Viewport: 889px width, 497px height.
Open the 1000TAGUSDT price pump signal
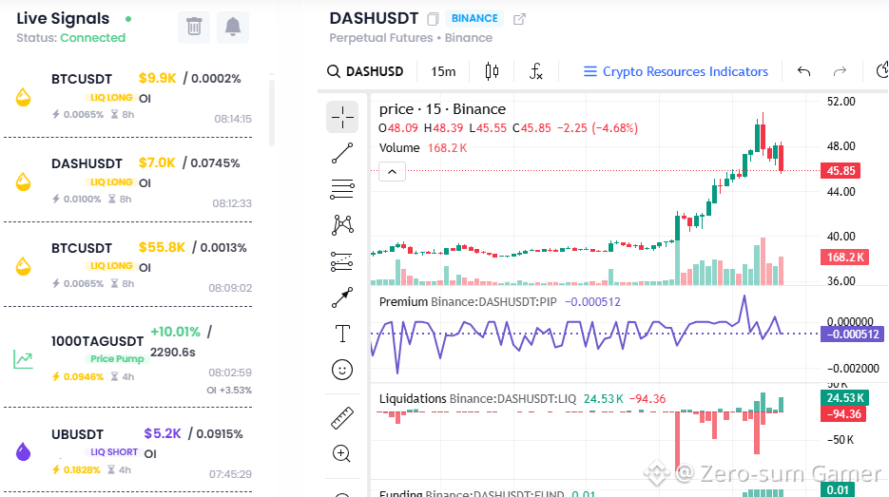click(x=128, y=357)
